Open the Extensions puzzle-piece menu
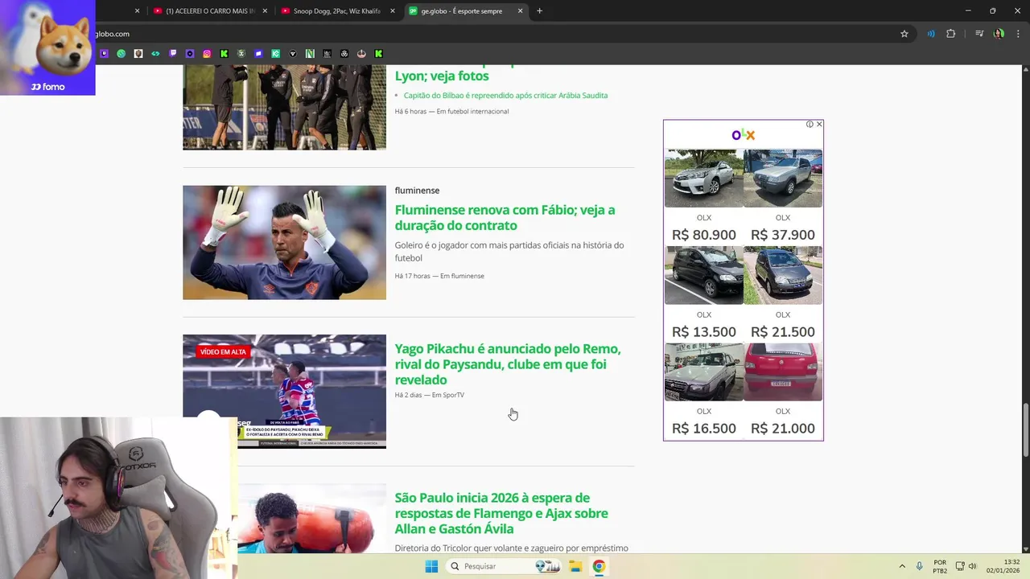Image resolution: width=1030 pixels, height=579 pixels. pos(950,34)
